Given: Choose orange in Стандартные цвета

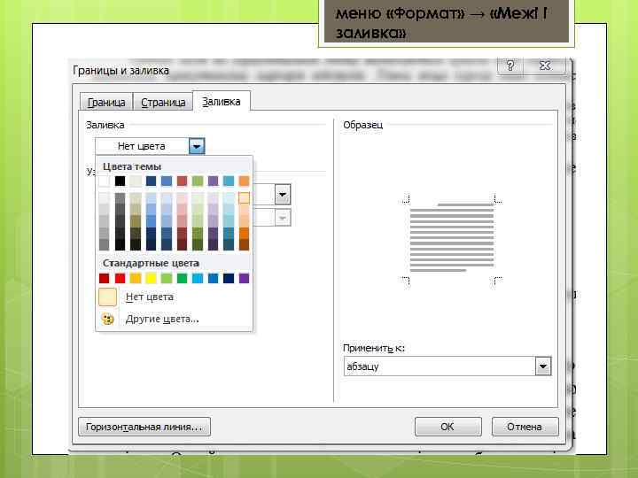Looking at the screenshot, I should pos(136,279).
